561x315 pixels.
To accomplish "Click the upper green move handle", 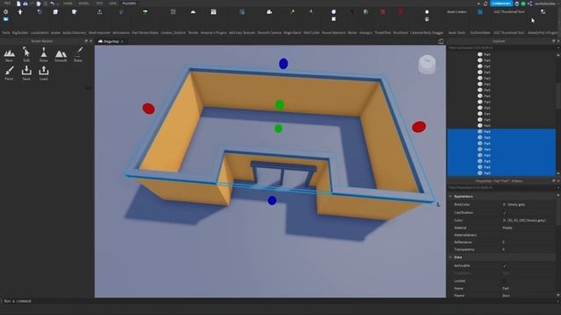I will click(280, 105).
